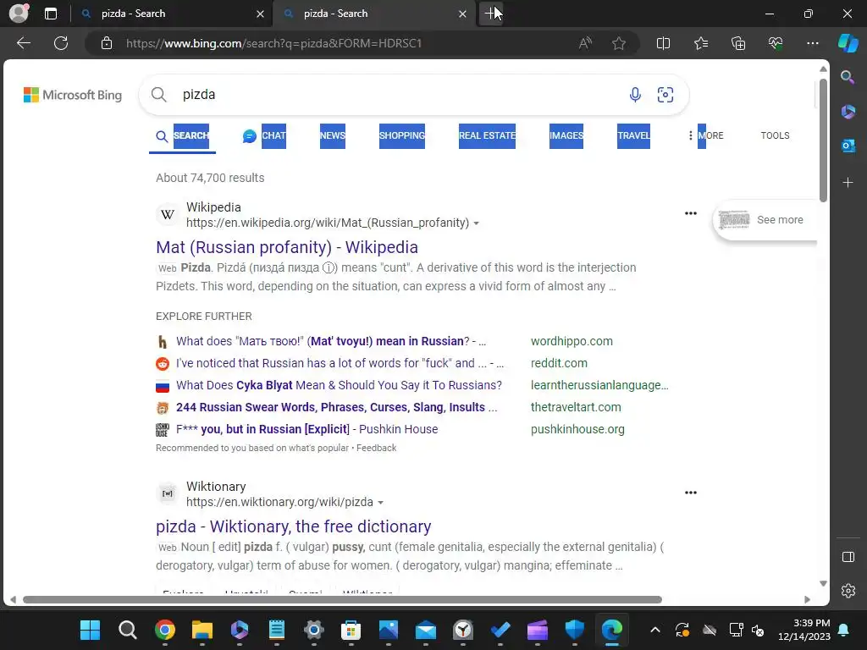
Task: Expand Wiktionary URL dropdown arrow
Action: [380, 503]
